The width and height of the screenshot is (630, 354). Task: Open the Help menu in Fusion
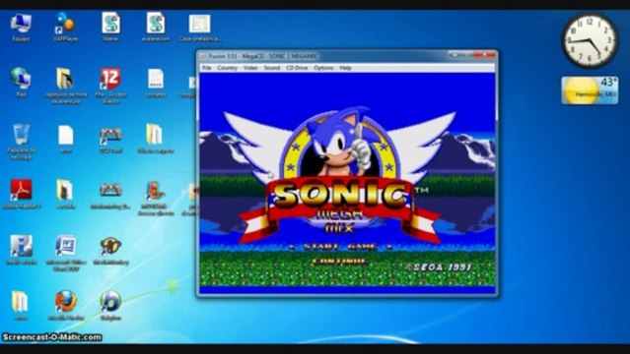pos(345,68)
